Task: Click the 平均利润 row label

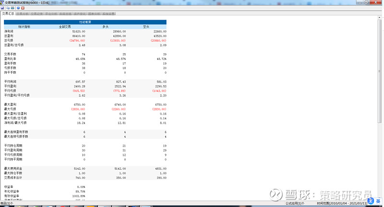Action: [10, 81]
